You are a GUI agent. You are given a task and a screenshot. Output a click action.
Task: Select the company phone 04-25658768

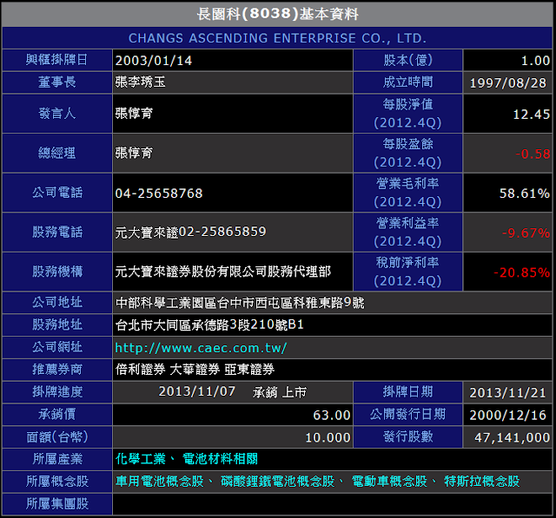coord(159,193)
